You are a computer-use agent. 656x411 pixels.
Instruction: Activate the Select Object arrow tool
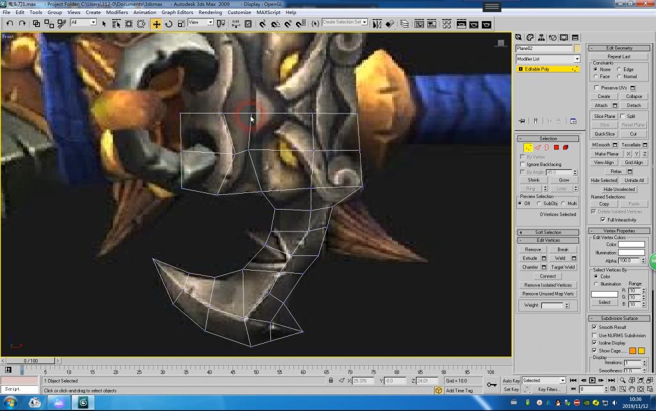click(104, 24)
